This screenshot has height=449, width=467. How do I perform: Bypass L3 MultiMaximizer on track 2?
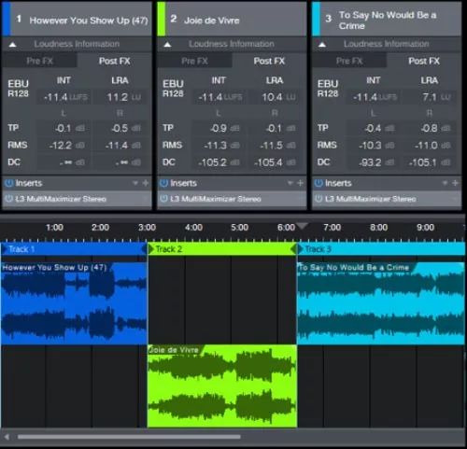(163, 199)
